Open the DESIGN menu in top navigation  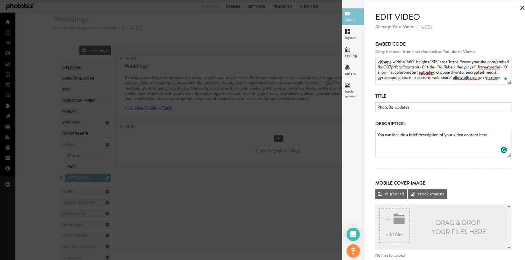tap(233, 7)
